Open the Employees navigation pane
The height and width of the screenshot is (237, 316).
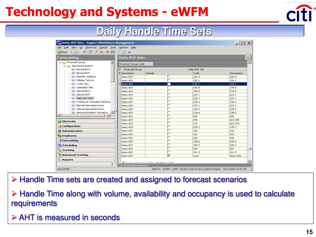pyautogui.click(x=86, y=136)
